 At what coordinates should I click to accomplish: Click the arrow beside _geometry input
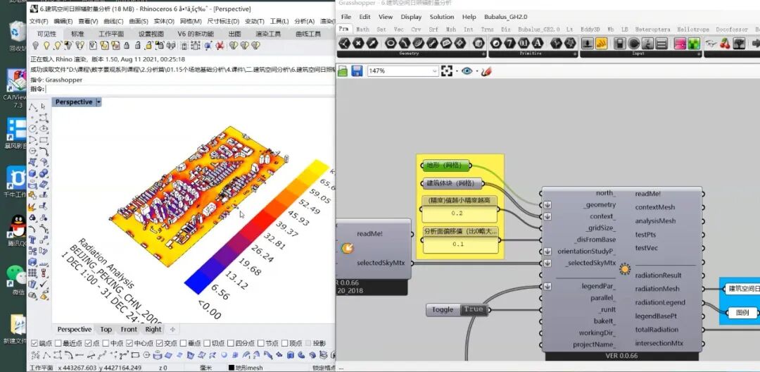coord(547,205)
